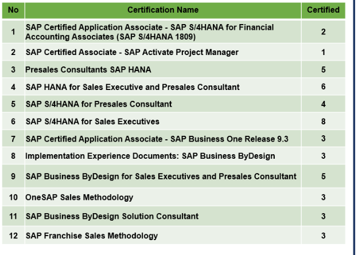
Task: Select 'SAP HANA for Sales Executive and Presales Consultant'
Action: point(133,87)
